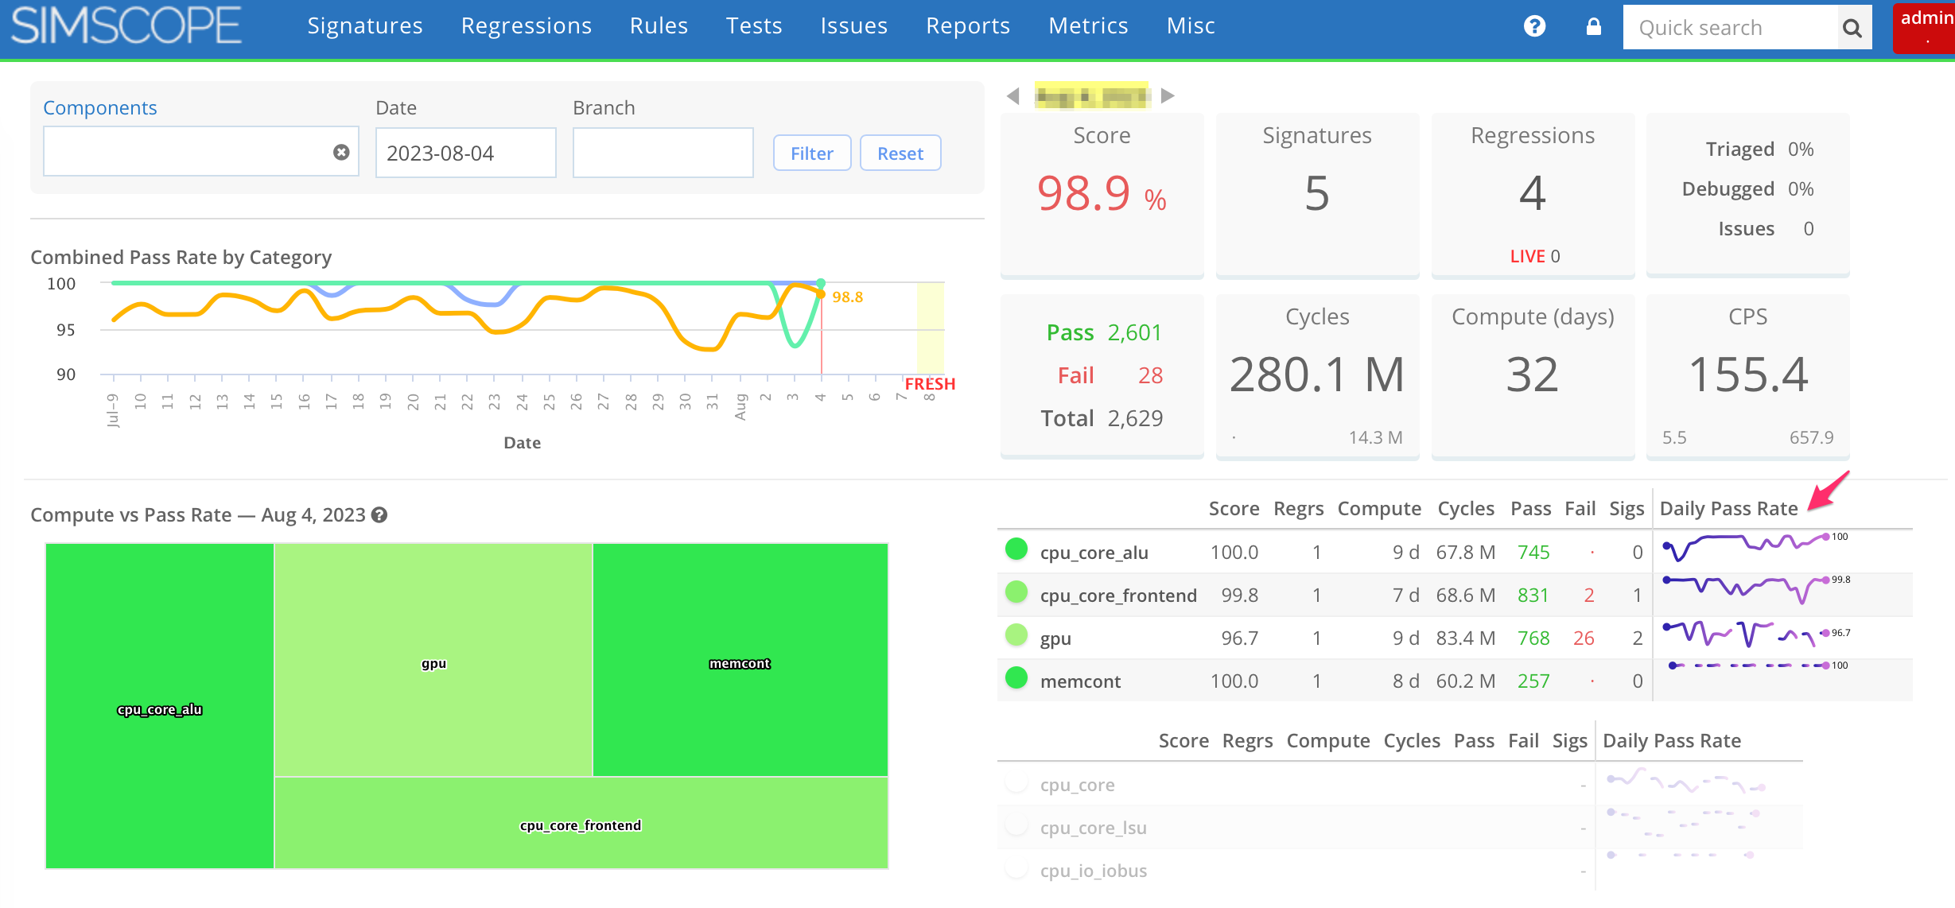Focus the Branch input field
Image resolution: width=1955 pixels, height=908 pixels.
663,153
